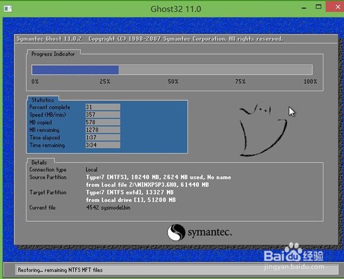Click the Connection type value Local
The width and height of the screenshot is (344, 279).
tap(92, 169)
